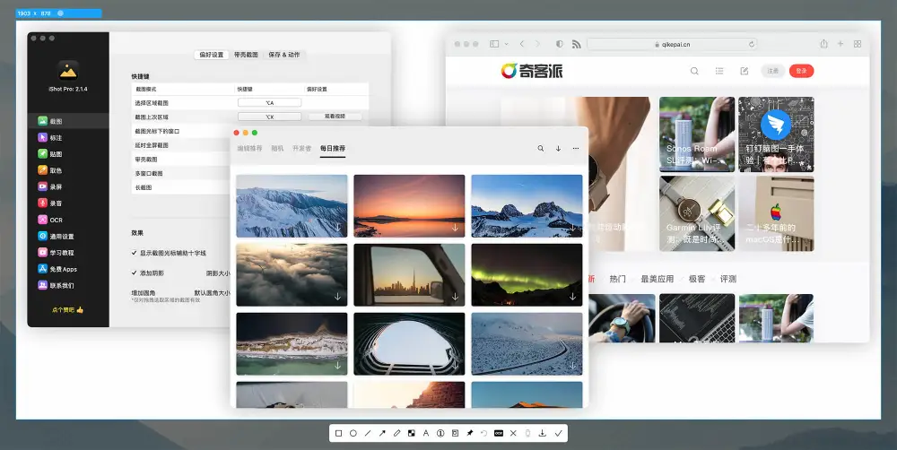
Task: Click the 点个赞吧 link in iShot sidebar
Action: point(67,310)
